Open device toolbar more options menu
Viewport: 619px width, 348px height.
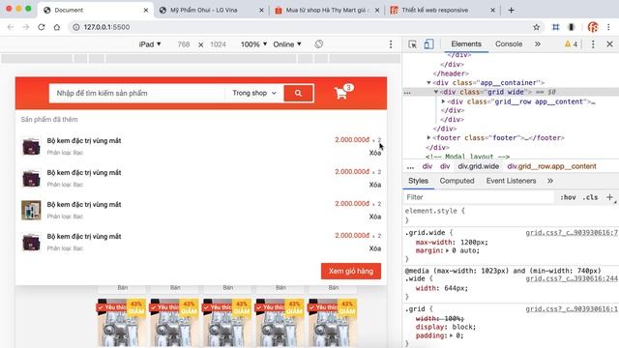click(391, 44)
